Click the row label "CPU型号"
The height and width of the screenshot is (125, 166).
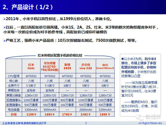[x=14, y=76]
